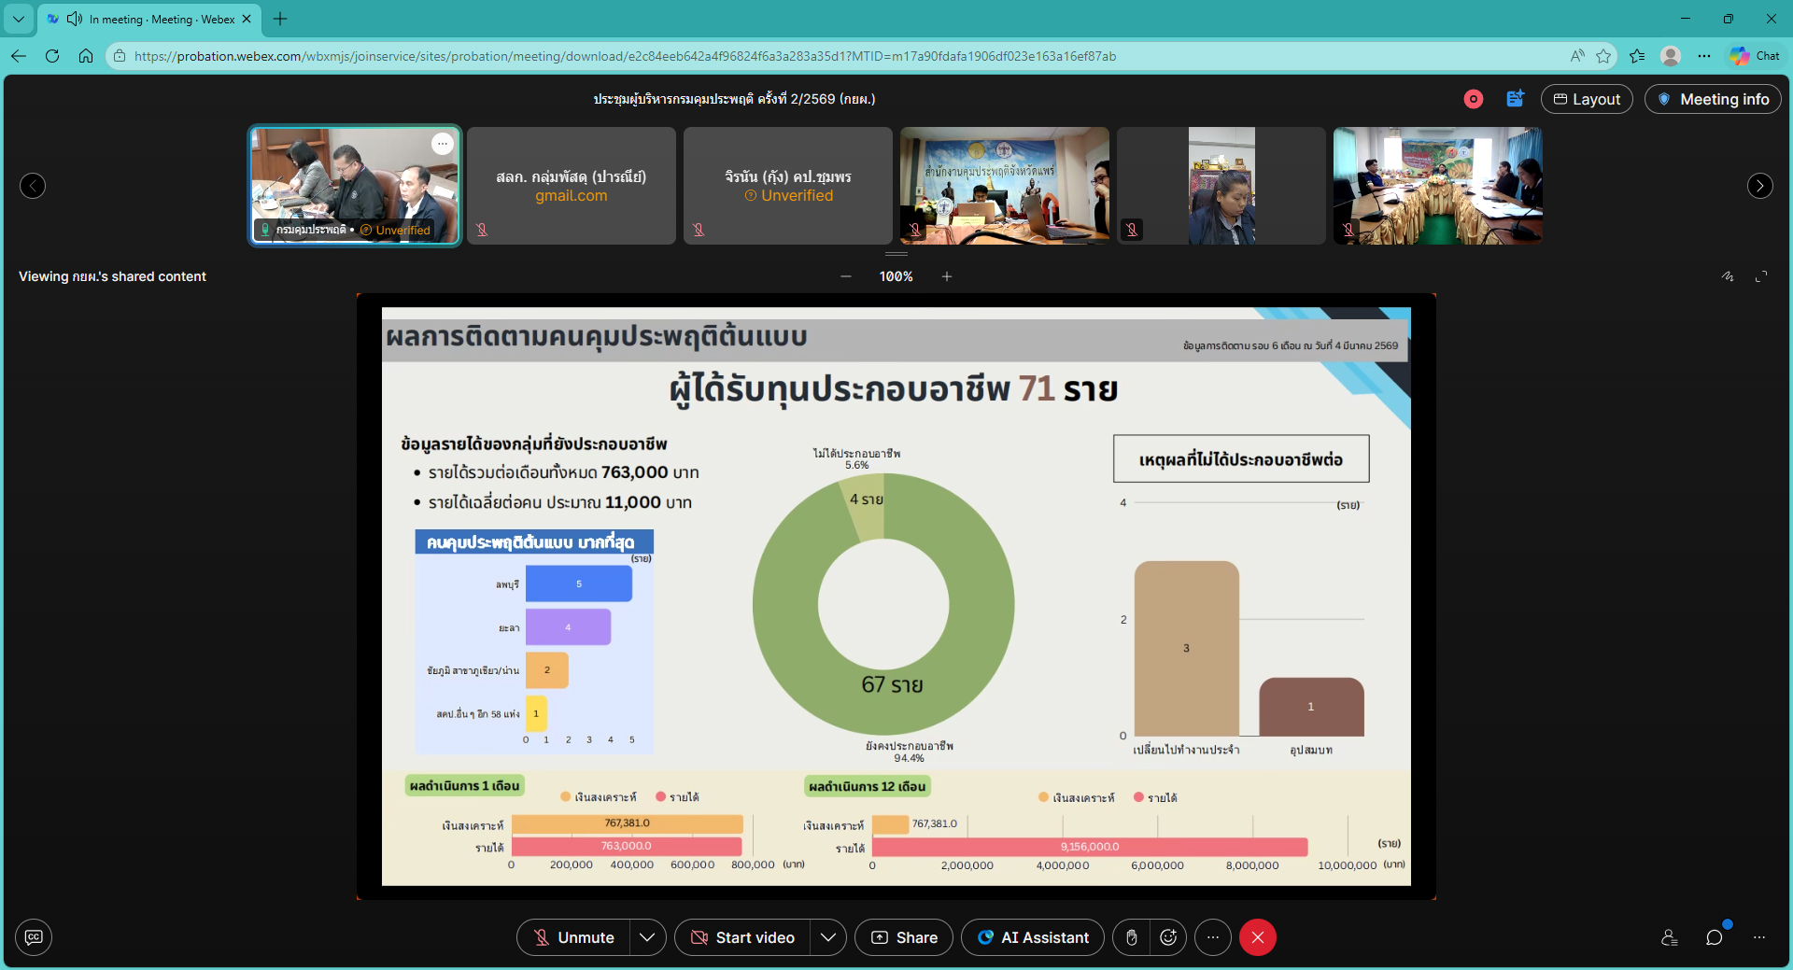Enter full screen for shared content
This screenshot has width=1793, height=970.
[1761, 276]
